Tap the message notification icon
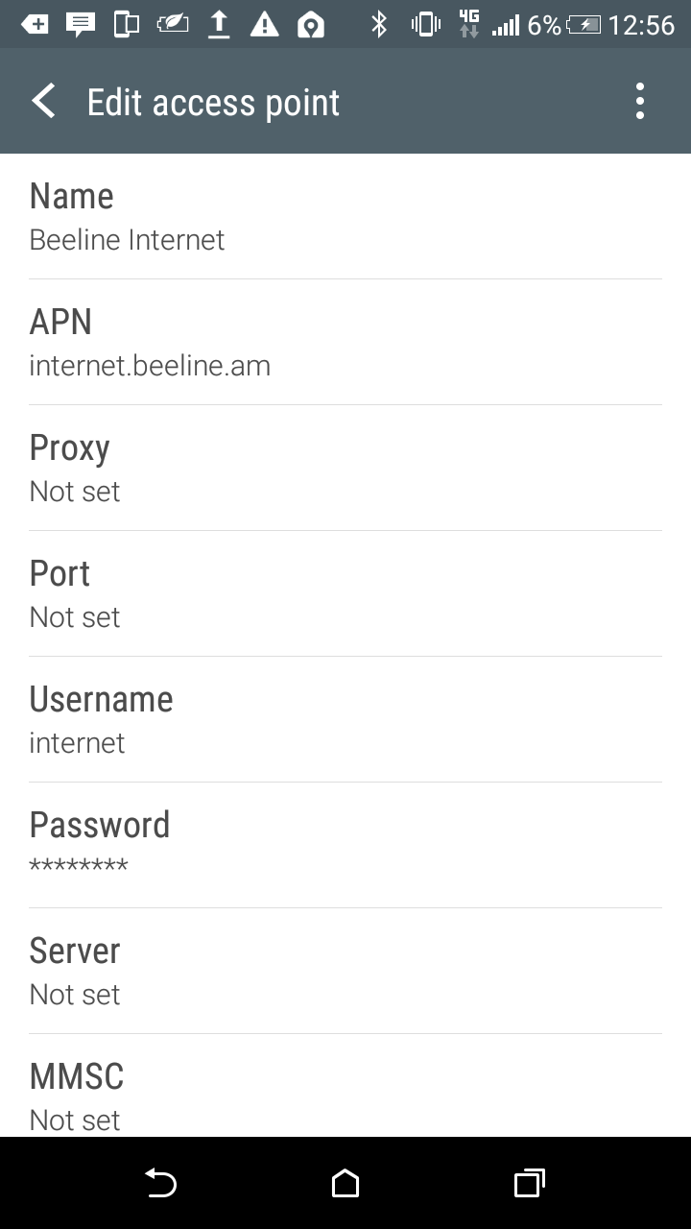The width and height of the screenshot is (691, 1229). pos(81,24)
